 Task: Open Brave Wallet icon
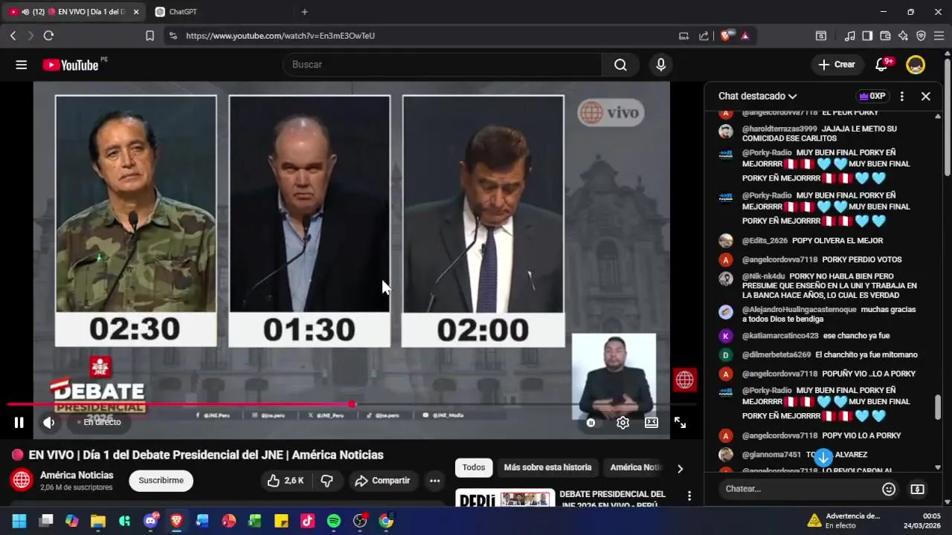885,36
